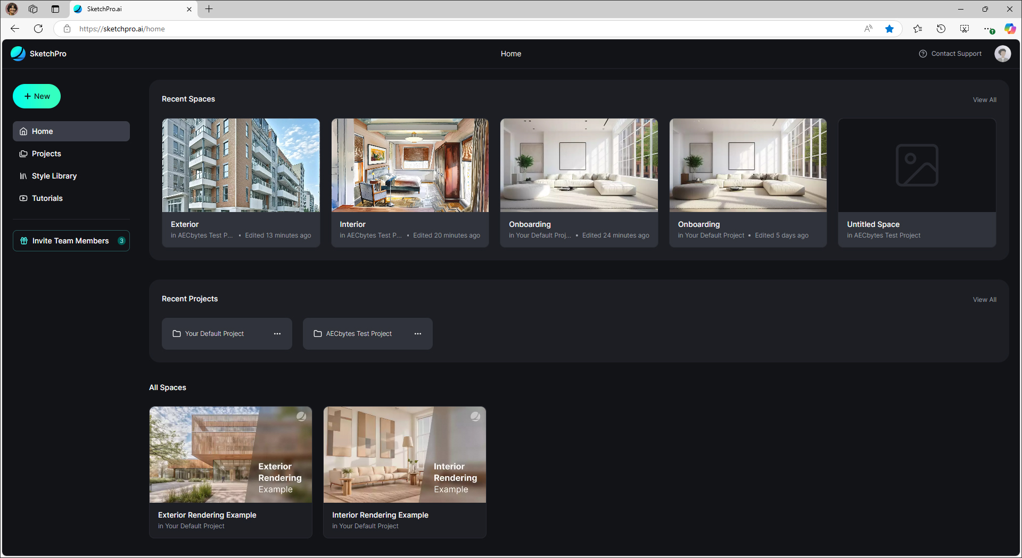Open Projects in the sidebar
Screen dimensions: 1022x558
point(71,154)
